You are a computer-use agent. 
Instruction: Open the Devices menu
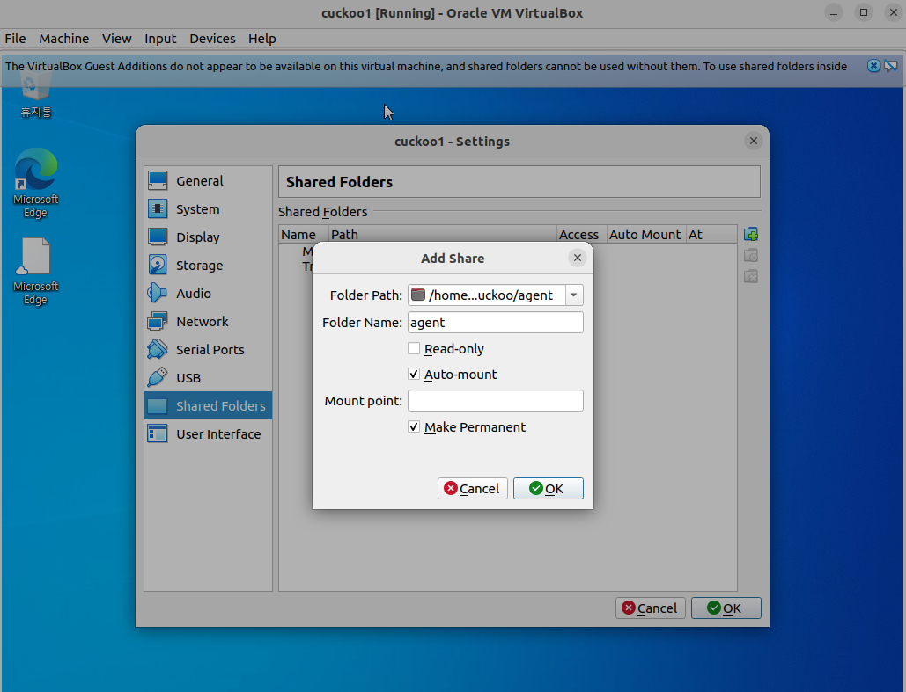point(213,39)
